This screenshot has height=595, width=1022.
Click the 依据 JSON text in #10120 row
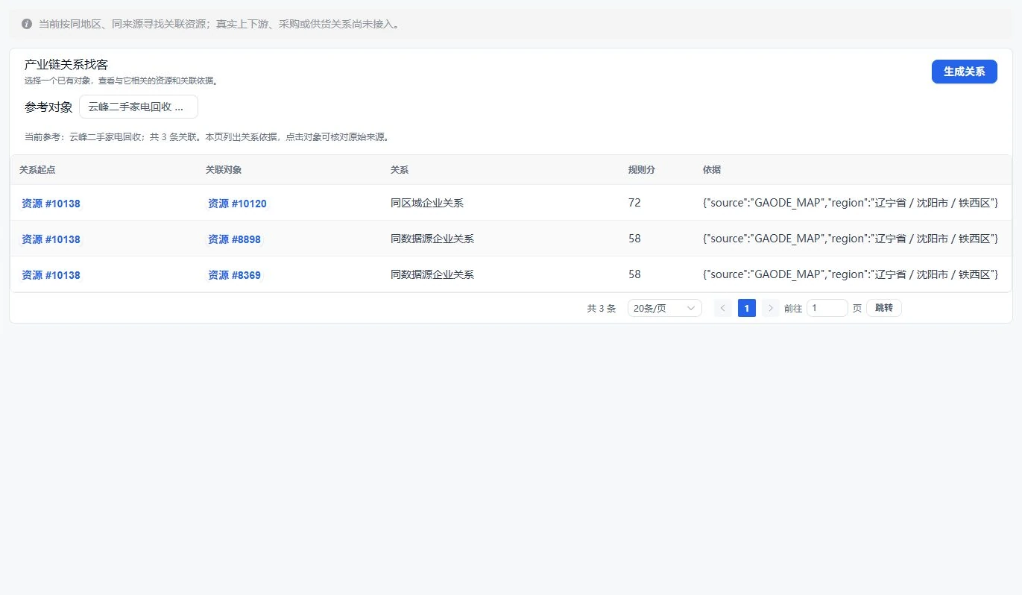pos(851,203)
